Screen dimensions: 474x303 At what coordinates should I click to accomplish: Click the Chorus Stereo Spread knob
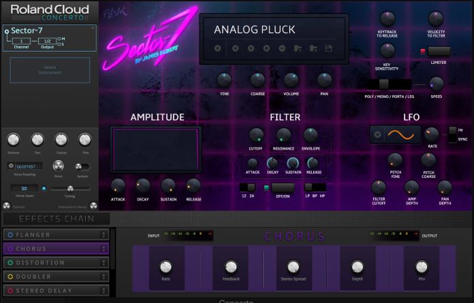pyautogui.click(x=294, y=267)
